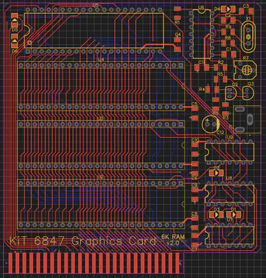Click the R5 resistor label

[x=220, y=74]
